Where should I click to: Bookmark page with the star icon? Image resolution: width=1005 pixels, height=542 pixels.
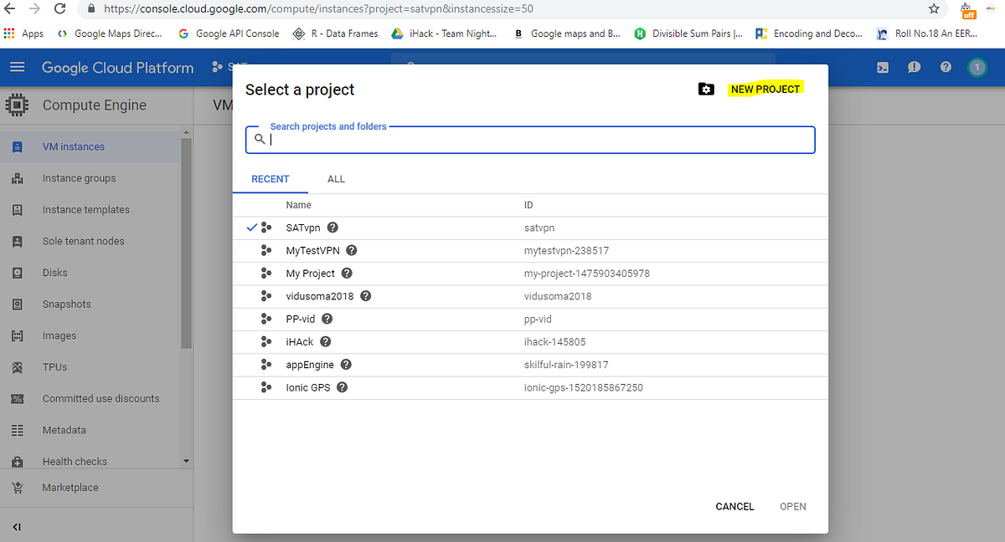pyautogui.click(x=934, y=9)
